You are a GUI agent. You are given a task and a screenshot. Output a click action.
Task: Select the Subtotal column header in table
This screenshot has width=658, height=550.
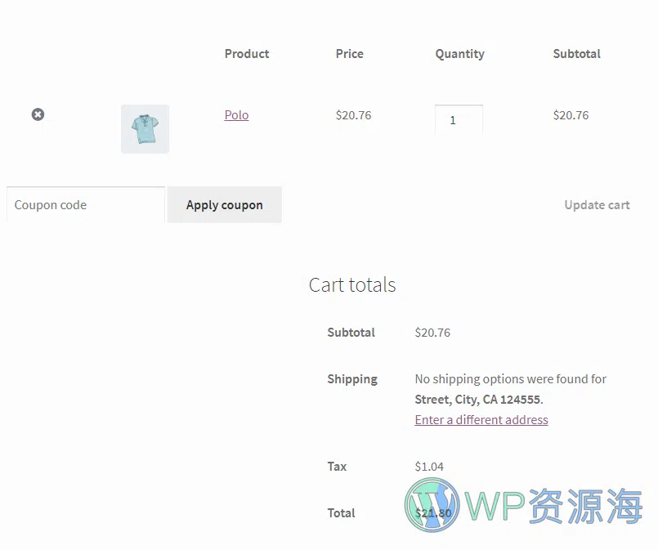tap(576, 54)
